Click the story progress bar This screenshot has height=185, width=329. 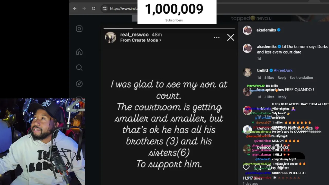(169, 29)
